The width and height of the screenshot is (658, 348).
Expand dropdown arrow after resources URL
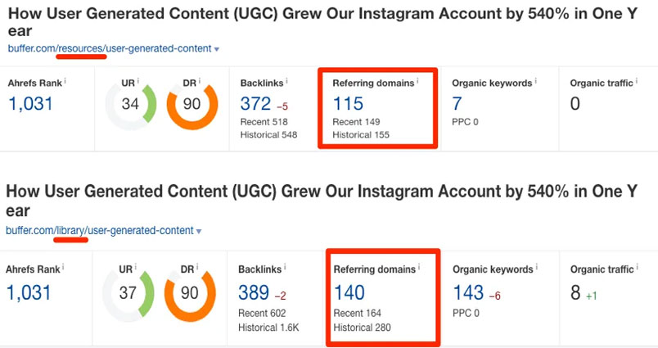tap(217, 49)
